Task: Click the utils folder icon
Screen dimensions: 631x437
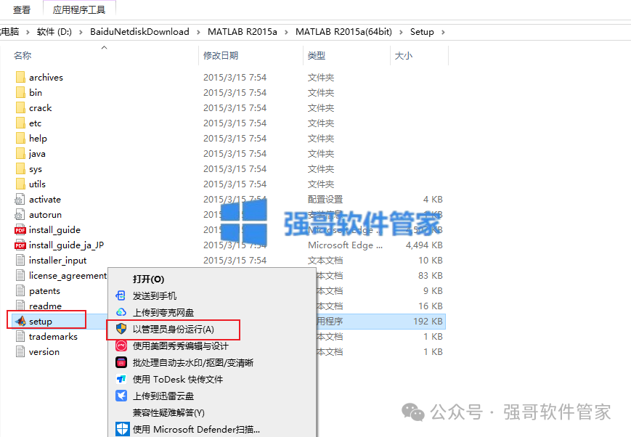Action: coord(20,184)
